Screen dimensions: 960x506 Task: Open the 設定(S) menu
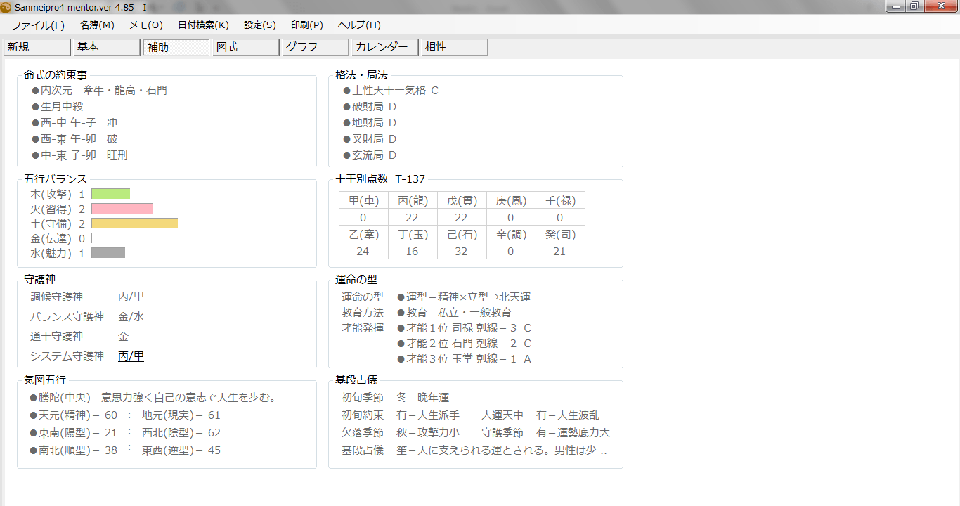[260, 25]
